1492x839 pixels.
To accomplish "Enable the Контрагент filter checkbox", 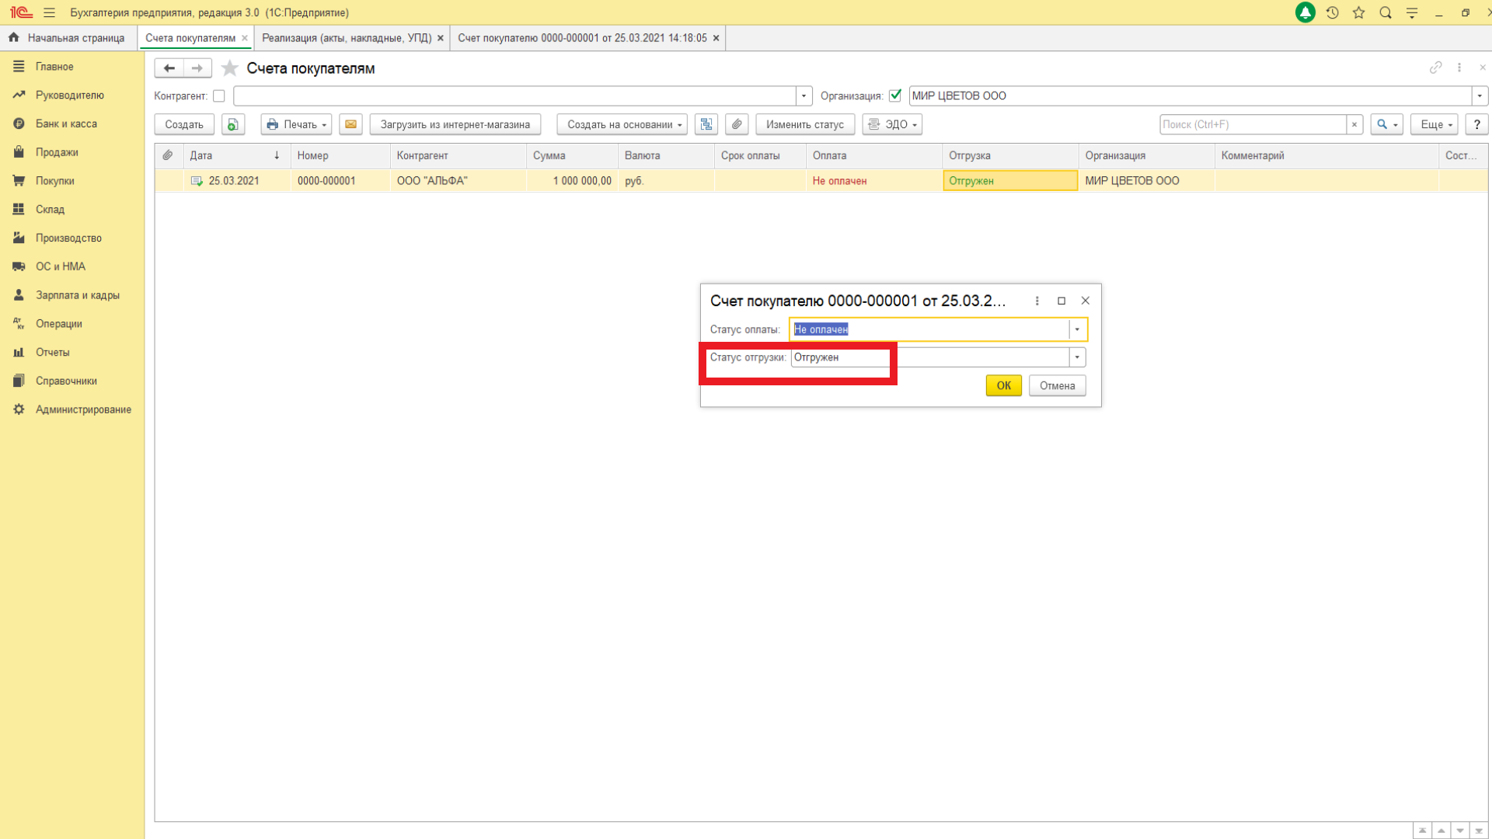I will 219,96.
